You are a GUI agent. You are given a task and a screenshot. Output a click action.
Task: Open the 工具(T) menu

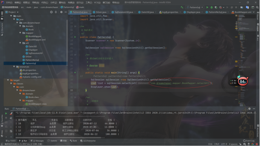coord(89,3)
